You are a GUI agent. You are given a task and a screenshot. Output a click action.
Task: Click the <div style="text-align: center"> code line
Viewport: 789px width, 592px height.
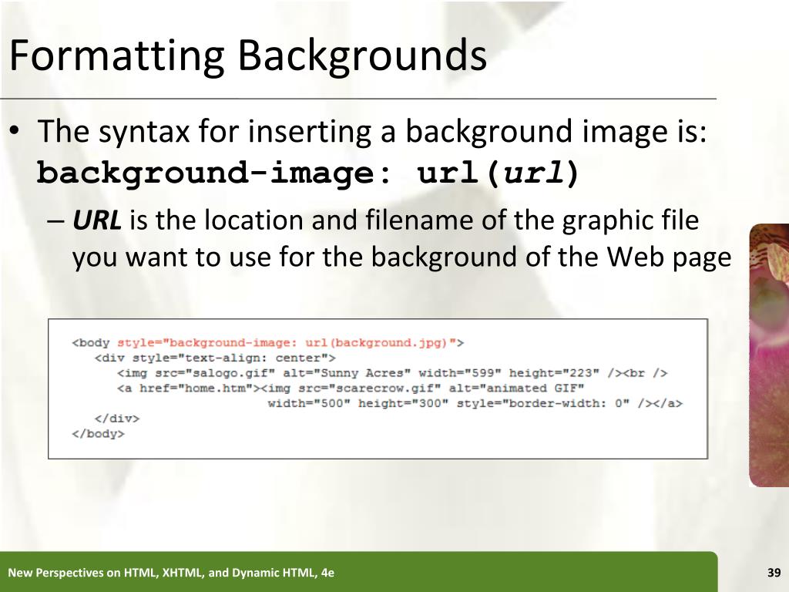215,358
